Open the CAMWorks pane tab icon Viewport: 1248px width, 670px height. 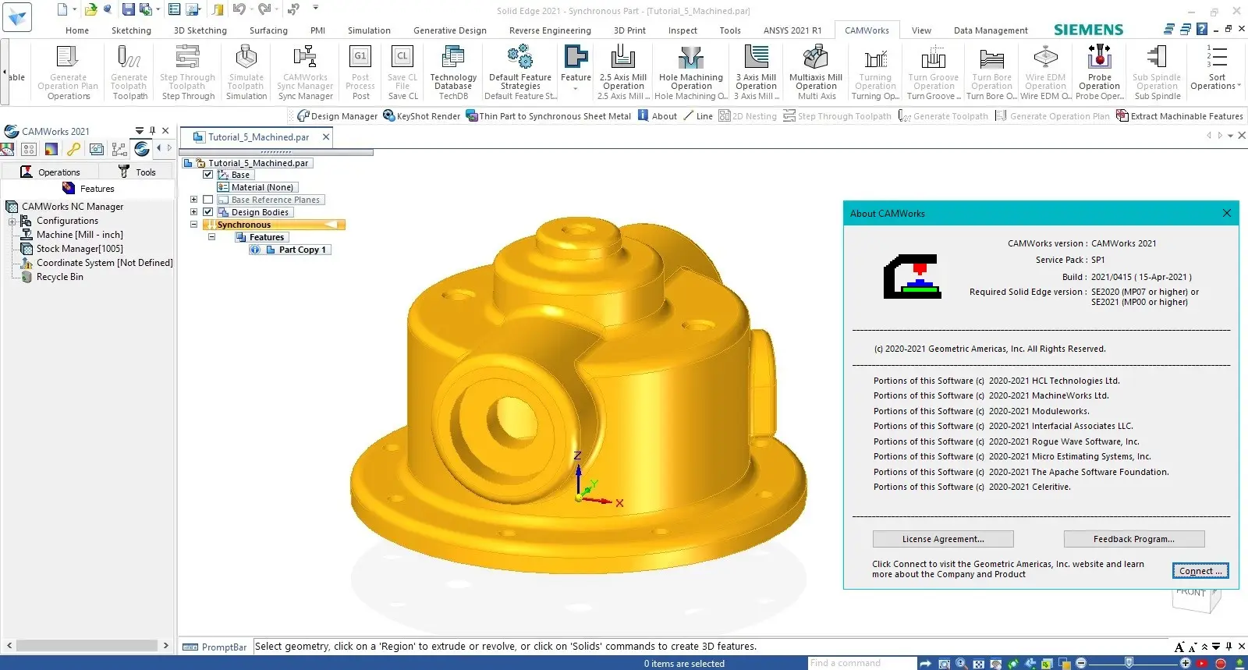click(x=142, y=148)
